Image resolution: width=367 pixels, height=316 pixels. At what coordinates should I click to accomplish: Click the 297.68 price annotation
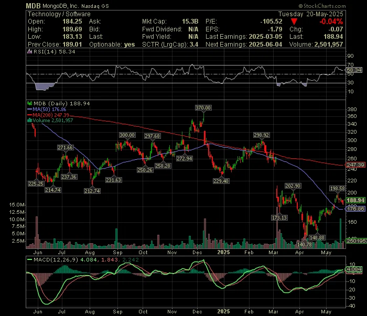tap(153, 136)
